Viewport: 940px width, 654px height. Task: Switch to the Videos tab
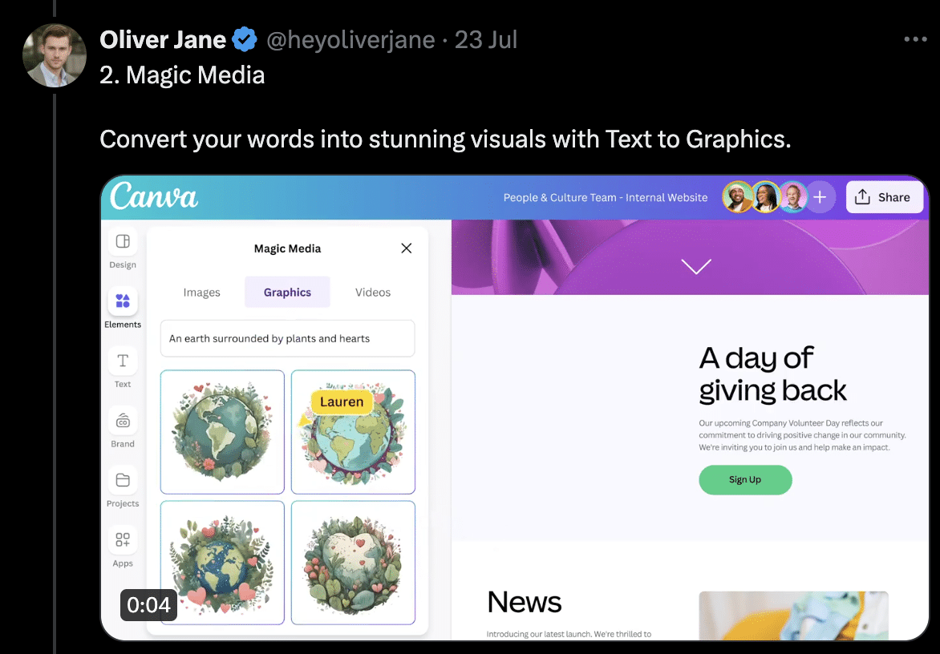coord(372,292)
